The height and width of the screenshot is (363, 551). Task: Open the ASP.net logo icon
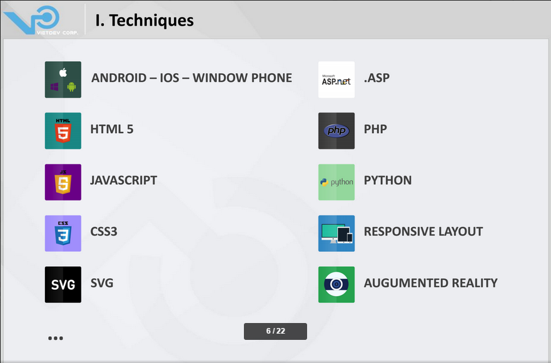coord(336,79)
